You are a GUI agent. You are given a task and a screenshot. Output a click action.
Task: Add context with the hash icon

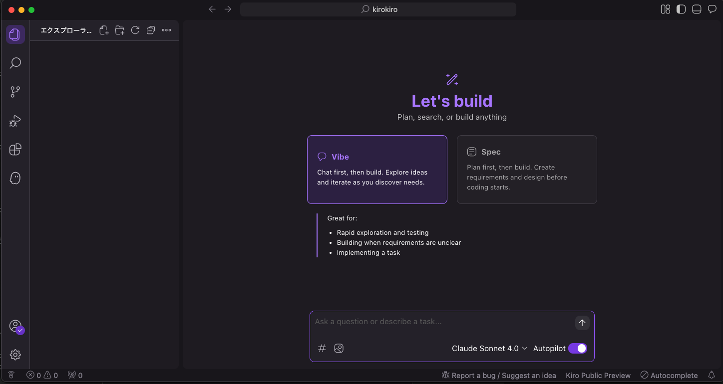tap(322, 349)
